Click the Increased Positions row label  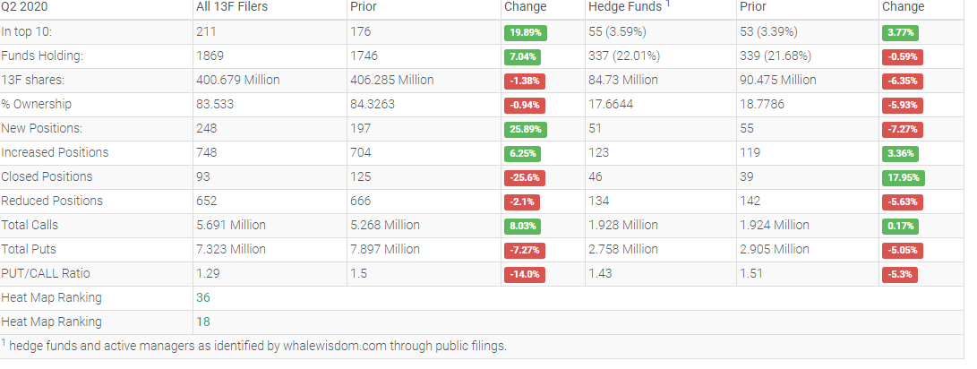tap(55, 152)
